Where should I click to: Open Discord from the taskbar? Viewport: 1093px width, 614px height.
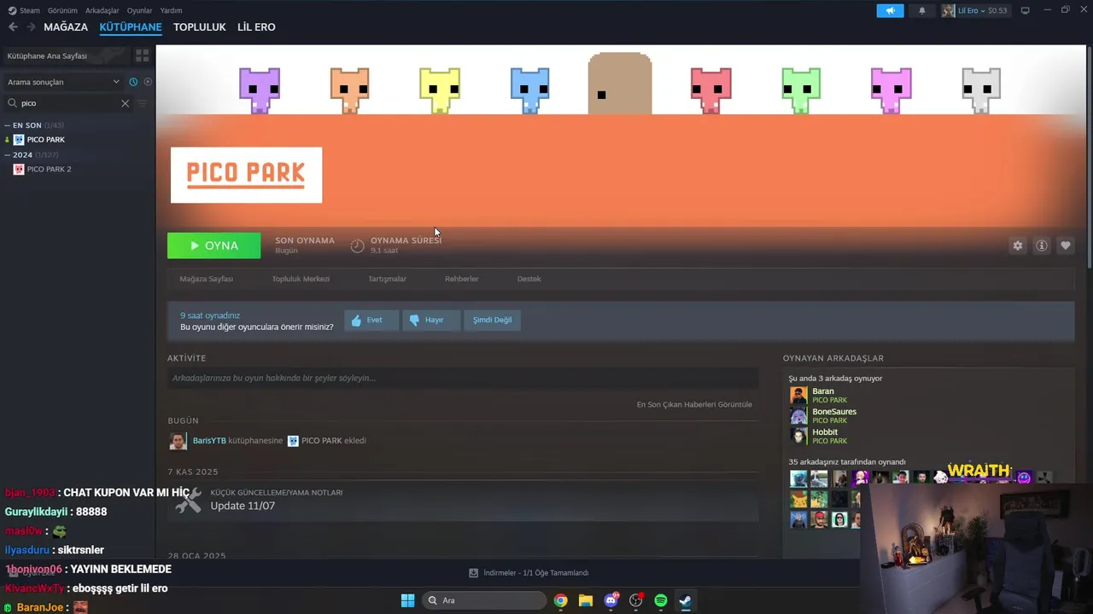[611, 600]
